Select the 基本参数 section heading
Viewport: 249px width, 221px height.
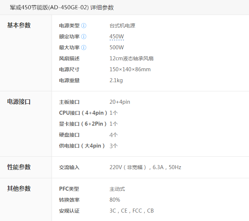point(19,25)
